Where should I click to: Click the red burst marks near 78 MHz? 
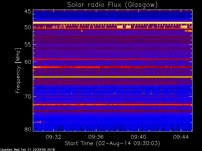click(40, 122)
